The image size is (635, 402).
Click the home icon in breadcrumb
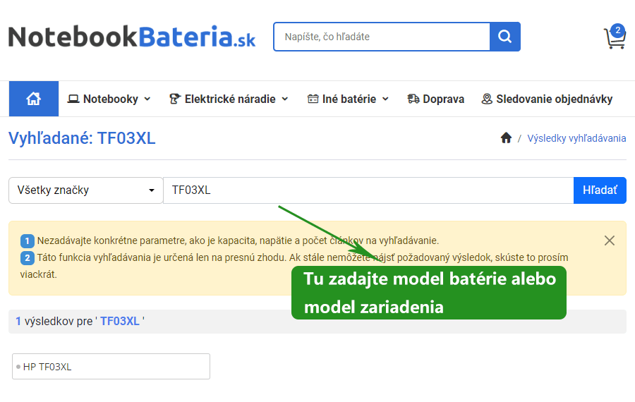[506, 138]
